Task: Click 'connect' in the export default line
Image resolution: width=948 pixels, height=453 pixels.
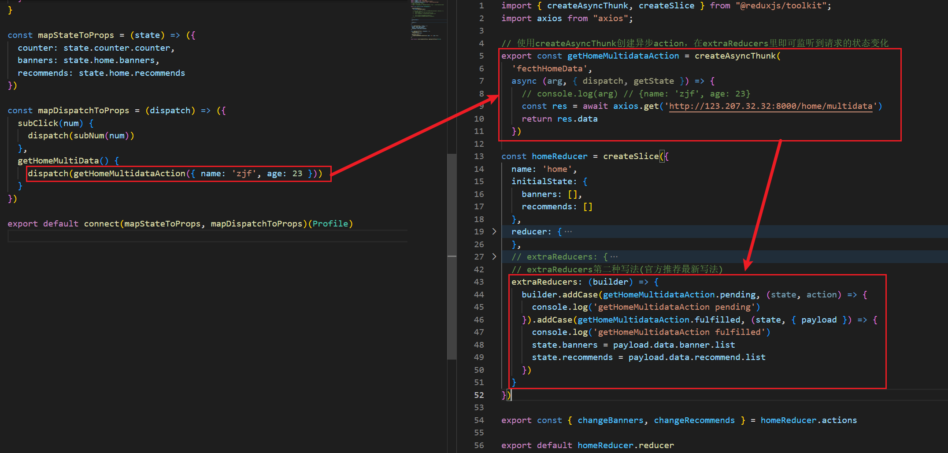Action: pos(101,224)
